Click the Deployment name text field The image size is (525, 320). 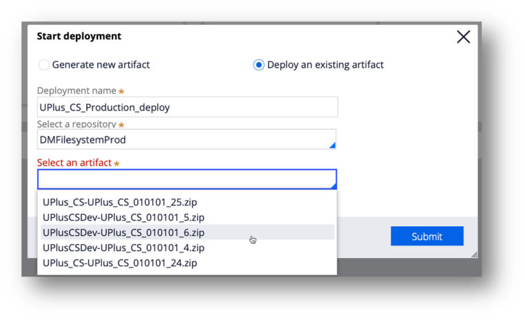pos(187,107)
